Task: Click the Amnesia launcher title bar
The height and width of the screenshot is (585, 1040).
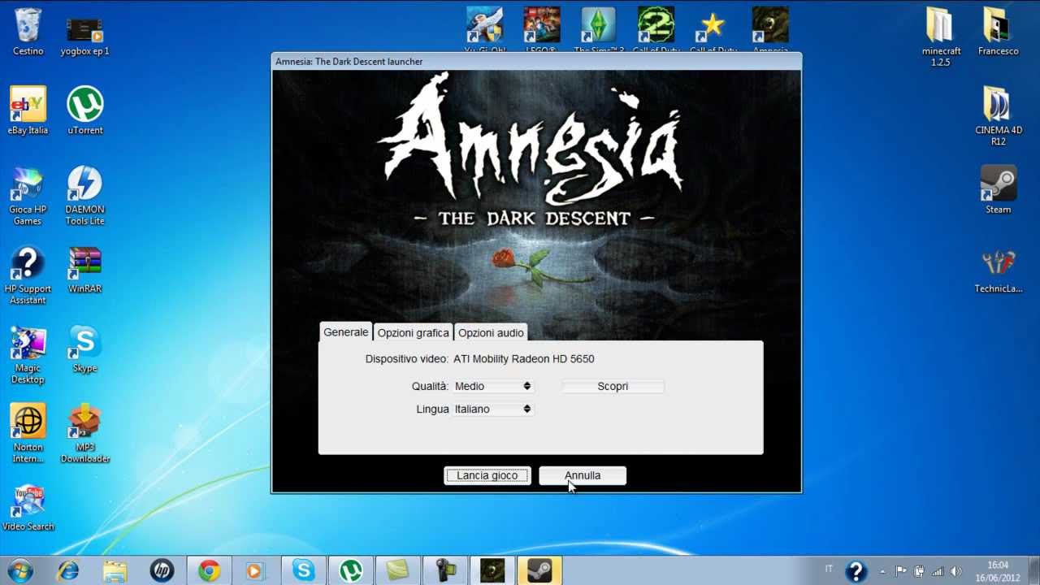Action: coord(536,62)
